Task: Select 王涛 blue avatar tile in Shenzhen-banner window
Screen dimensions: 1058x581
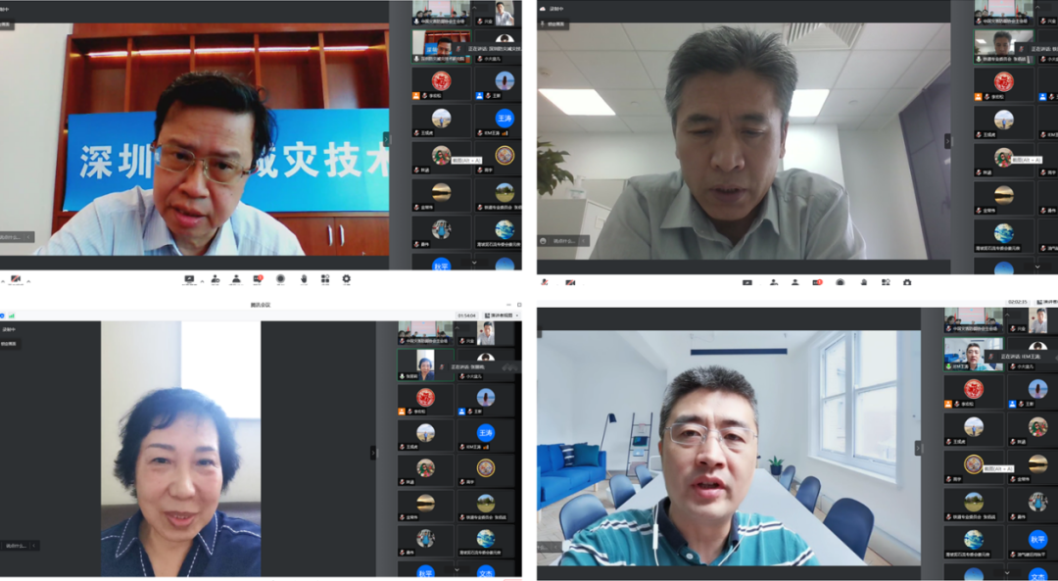Action: (x=505, y=120)
